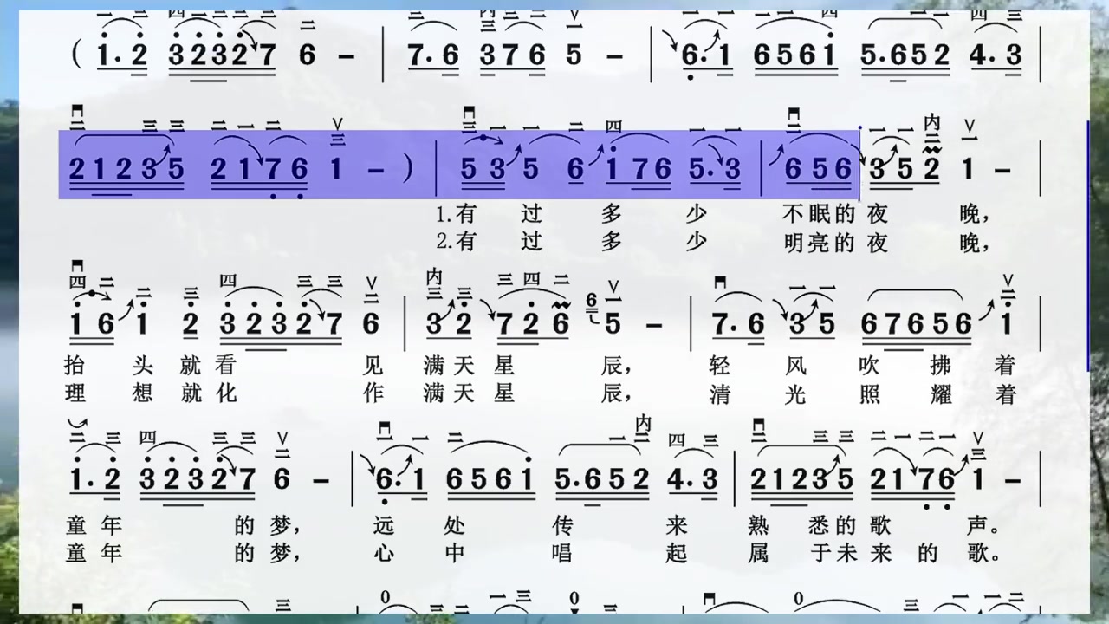
Task: Select verse one's opening "1.有"
Action: pyautogui.click(x=457, y=213)
